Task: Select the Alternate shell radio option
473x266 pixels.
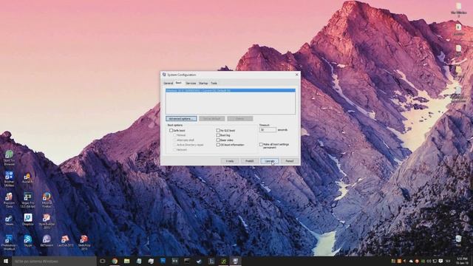Action: pyautogui.click(x=174, y=140)
